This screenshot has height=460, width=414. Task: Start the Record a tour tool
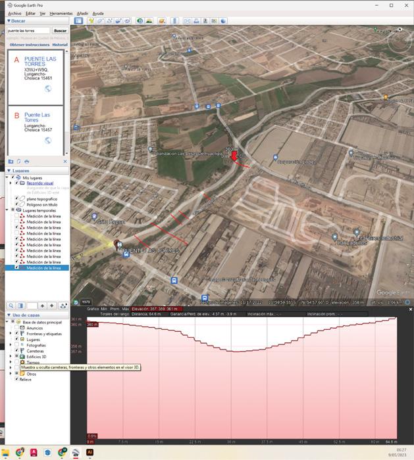127,21
